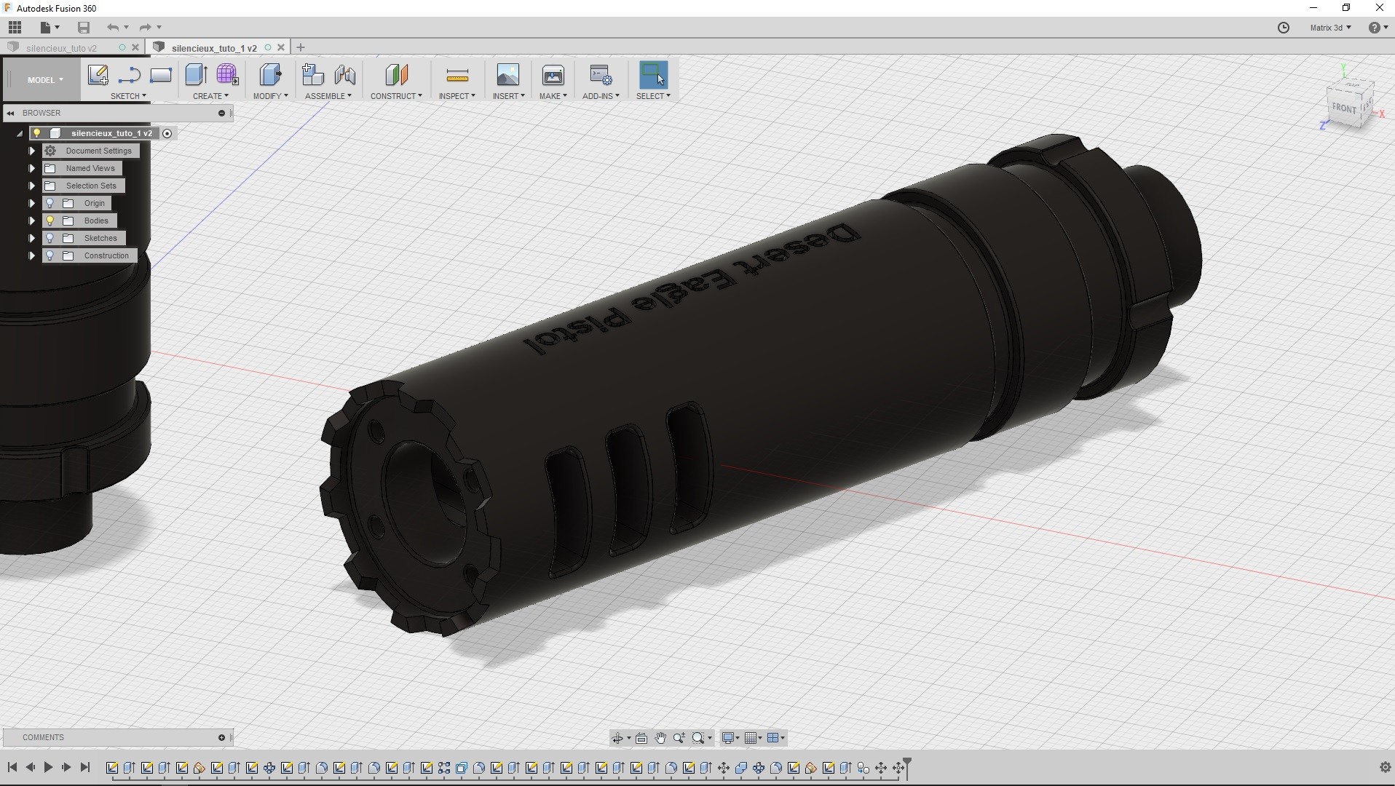The image size is (1395, 786).
Task: Switch to silencieux_tuto v2 tab
Action: point(61,48)
